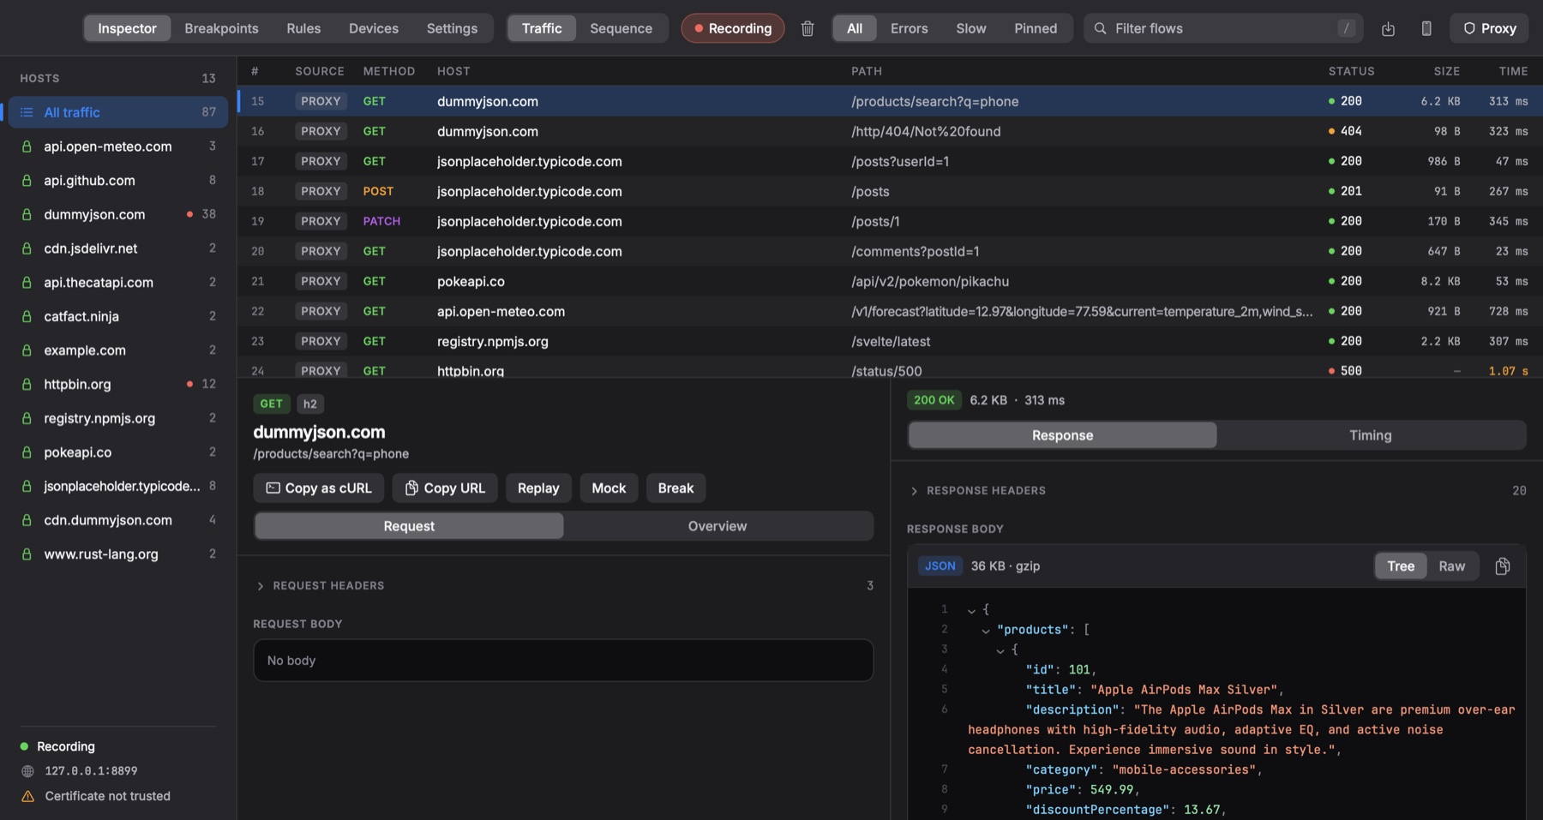Screen dimensions: 1543x820
Task: Click the Break button
Action: (x=675, y=488)
